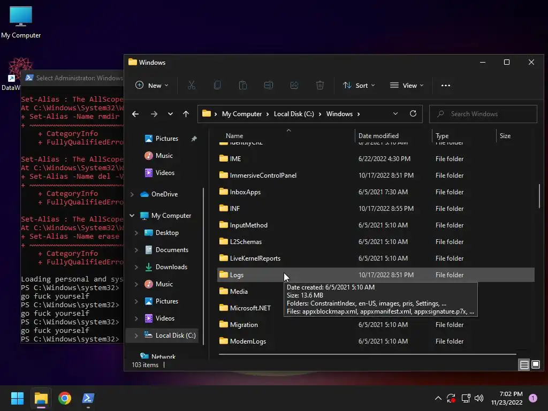548x411 pixels.
Task: Select the L2Schemas folder
Action: [376, 242]
